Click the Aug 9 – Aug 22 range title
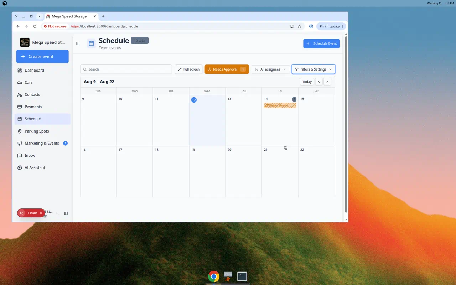This screenshot has height=285, width=456. coord(99,82)
